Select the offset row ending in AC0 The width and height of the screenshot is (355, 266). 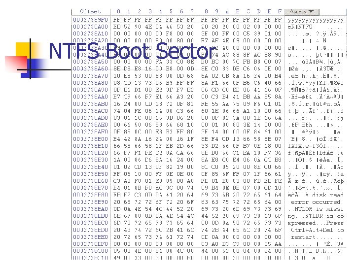(x=90, y=111)
